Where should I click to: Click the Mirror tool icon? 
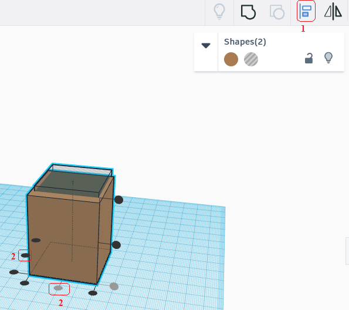pos(333,11)
